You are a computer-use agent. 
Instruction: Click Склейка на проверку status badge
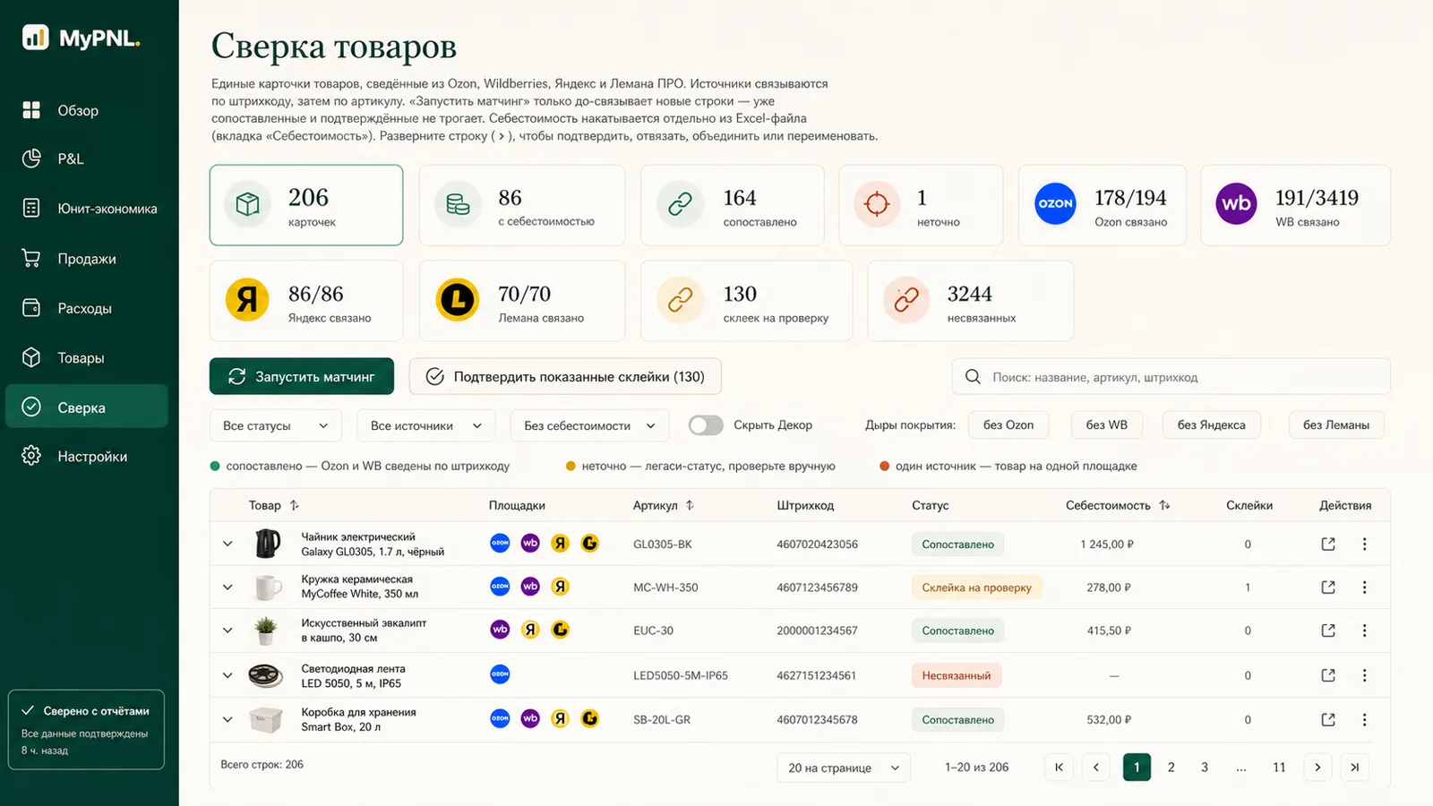[x=976, y=587]
